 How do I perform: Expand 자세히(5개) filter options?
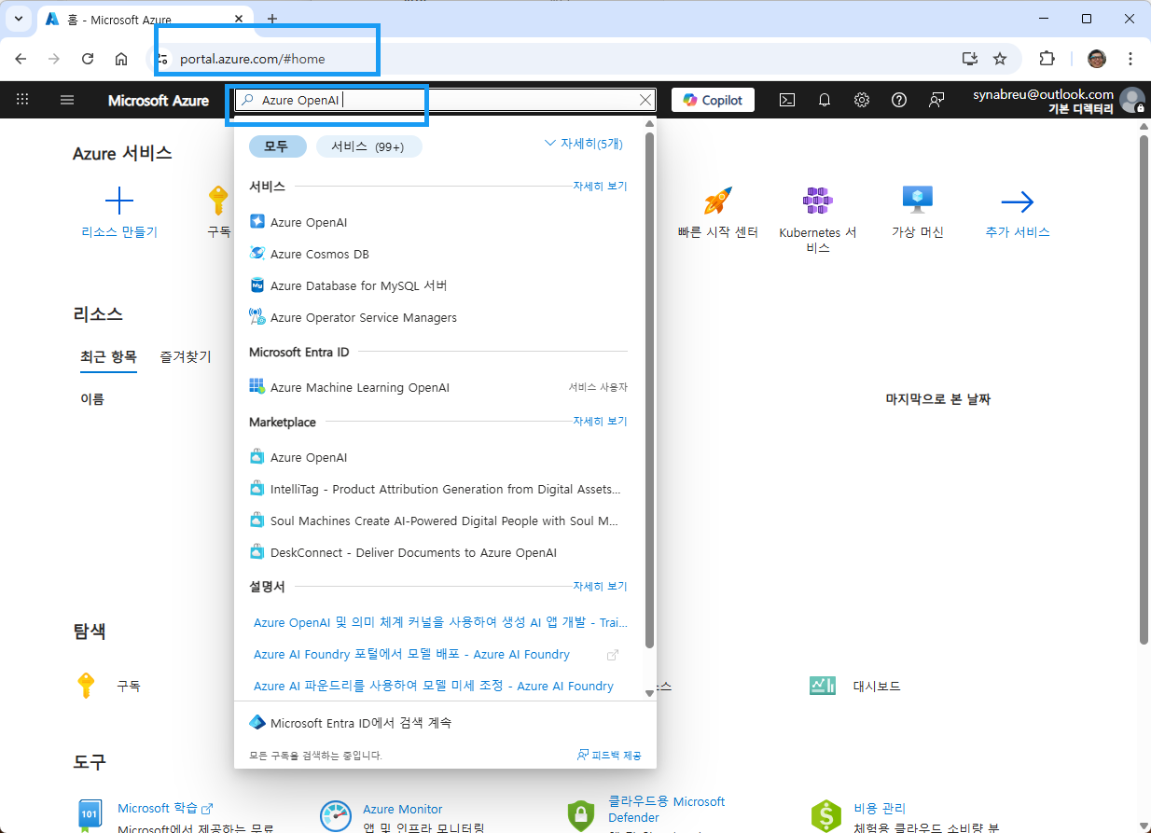pyautogui.click(x=583, y=144)
